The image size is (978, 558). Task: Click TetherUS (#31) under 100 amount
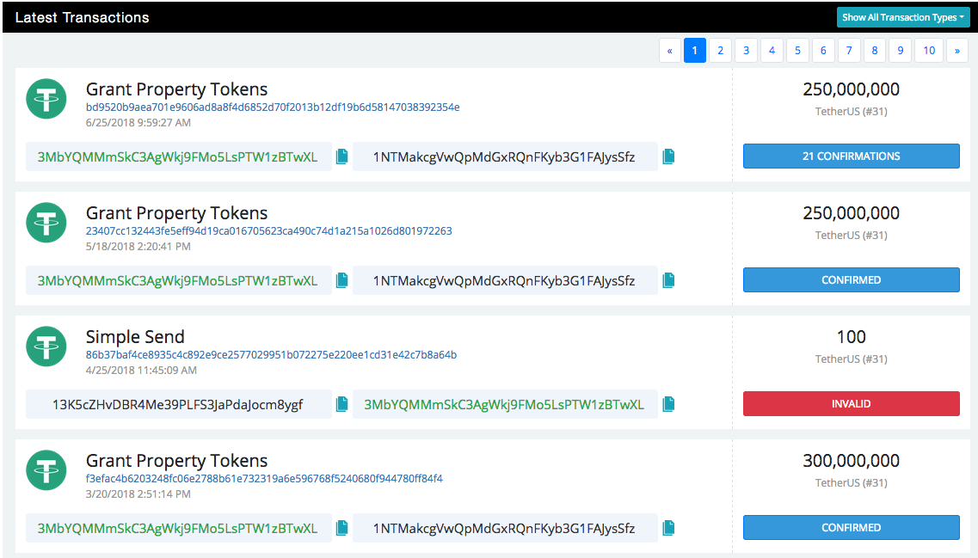point(851,359)
